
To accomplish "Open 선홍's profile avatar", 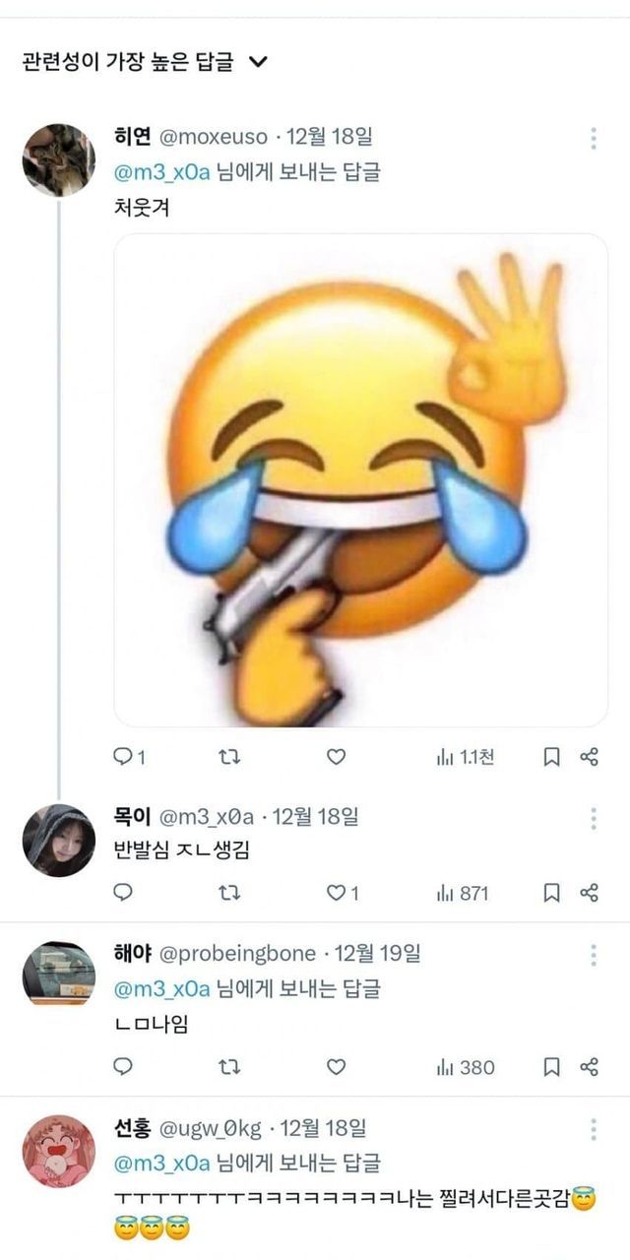I will click(x=58, y=1151).
